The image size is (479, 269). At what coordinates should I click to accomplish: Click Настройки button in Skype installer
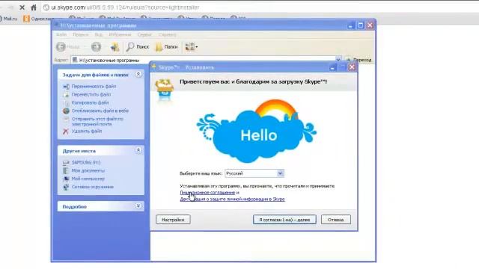click(x=173, y=220)
